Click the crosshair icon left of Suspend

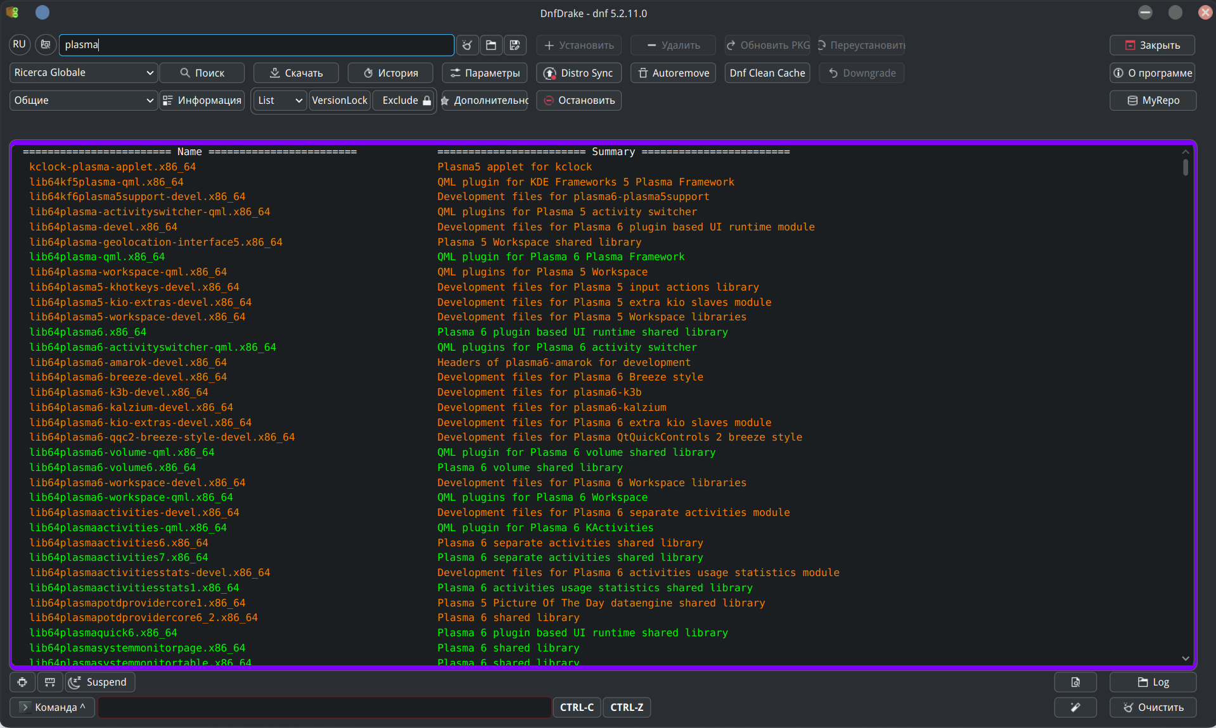point(22,682)
